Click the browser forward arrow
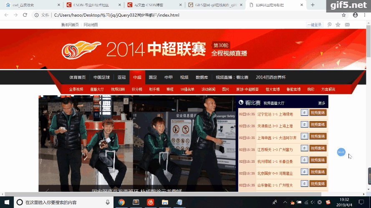Screen dimensions: 371x208 click(15, 15)
